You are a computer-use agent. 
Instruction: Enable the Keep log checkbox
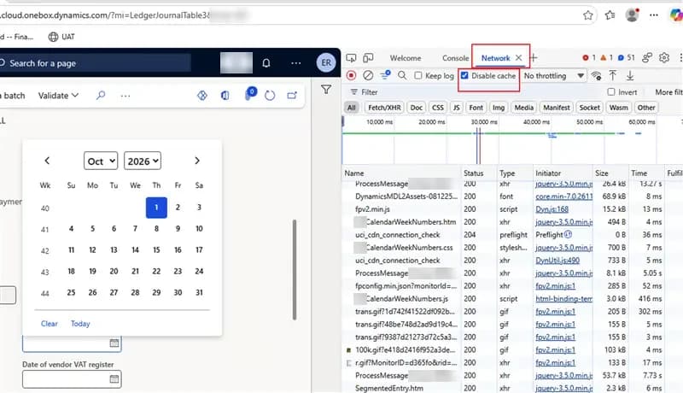coord(418,75)
